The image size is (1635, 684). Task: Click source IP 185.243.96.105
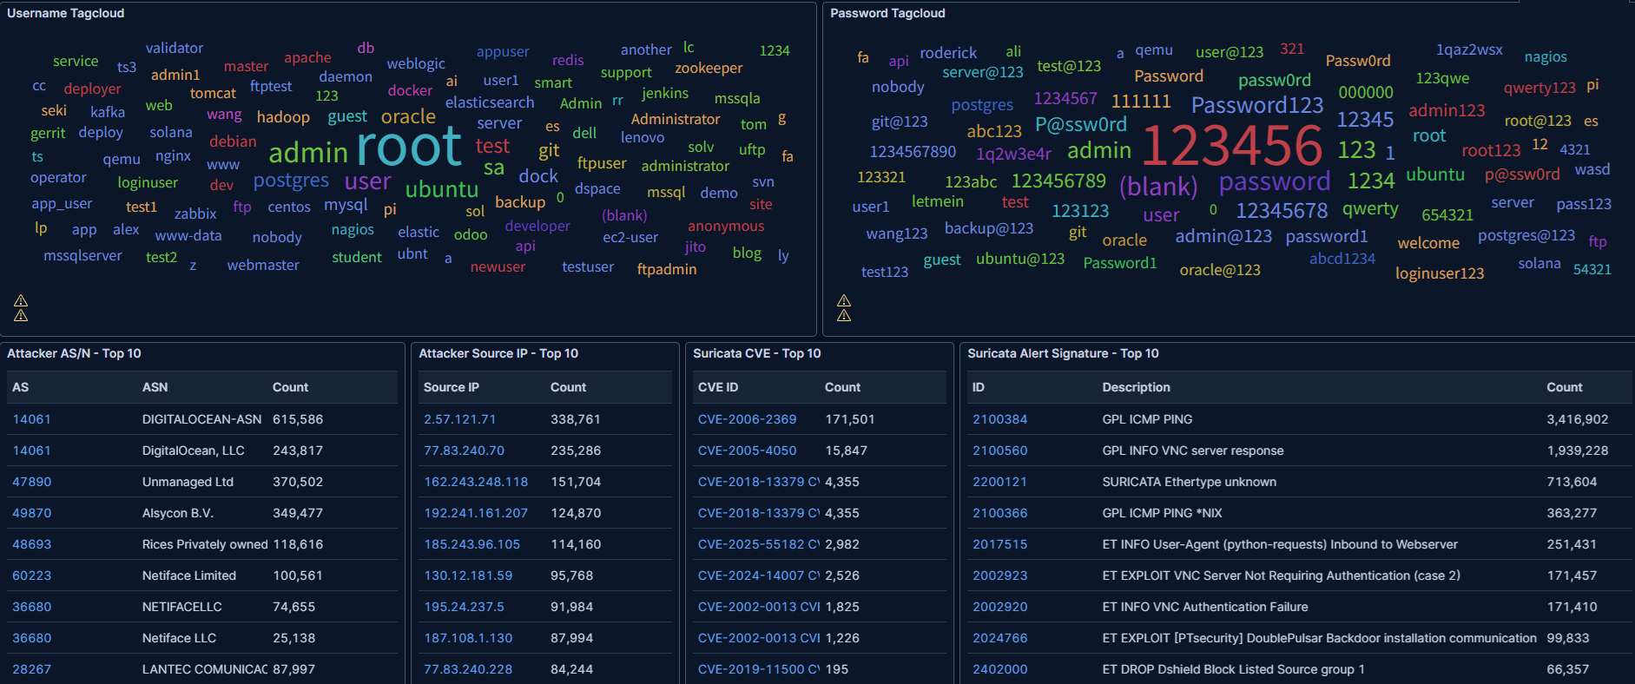point(471,544)
